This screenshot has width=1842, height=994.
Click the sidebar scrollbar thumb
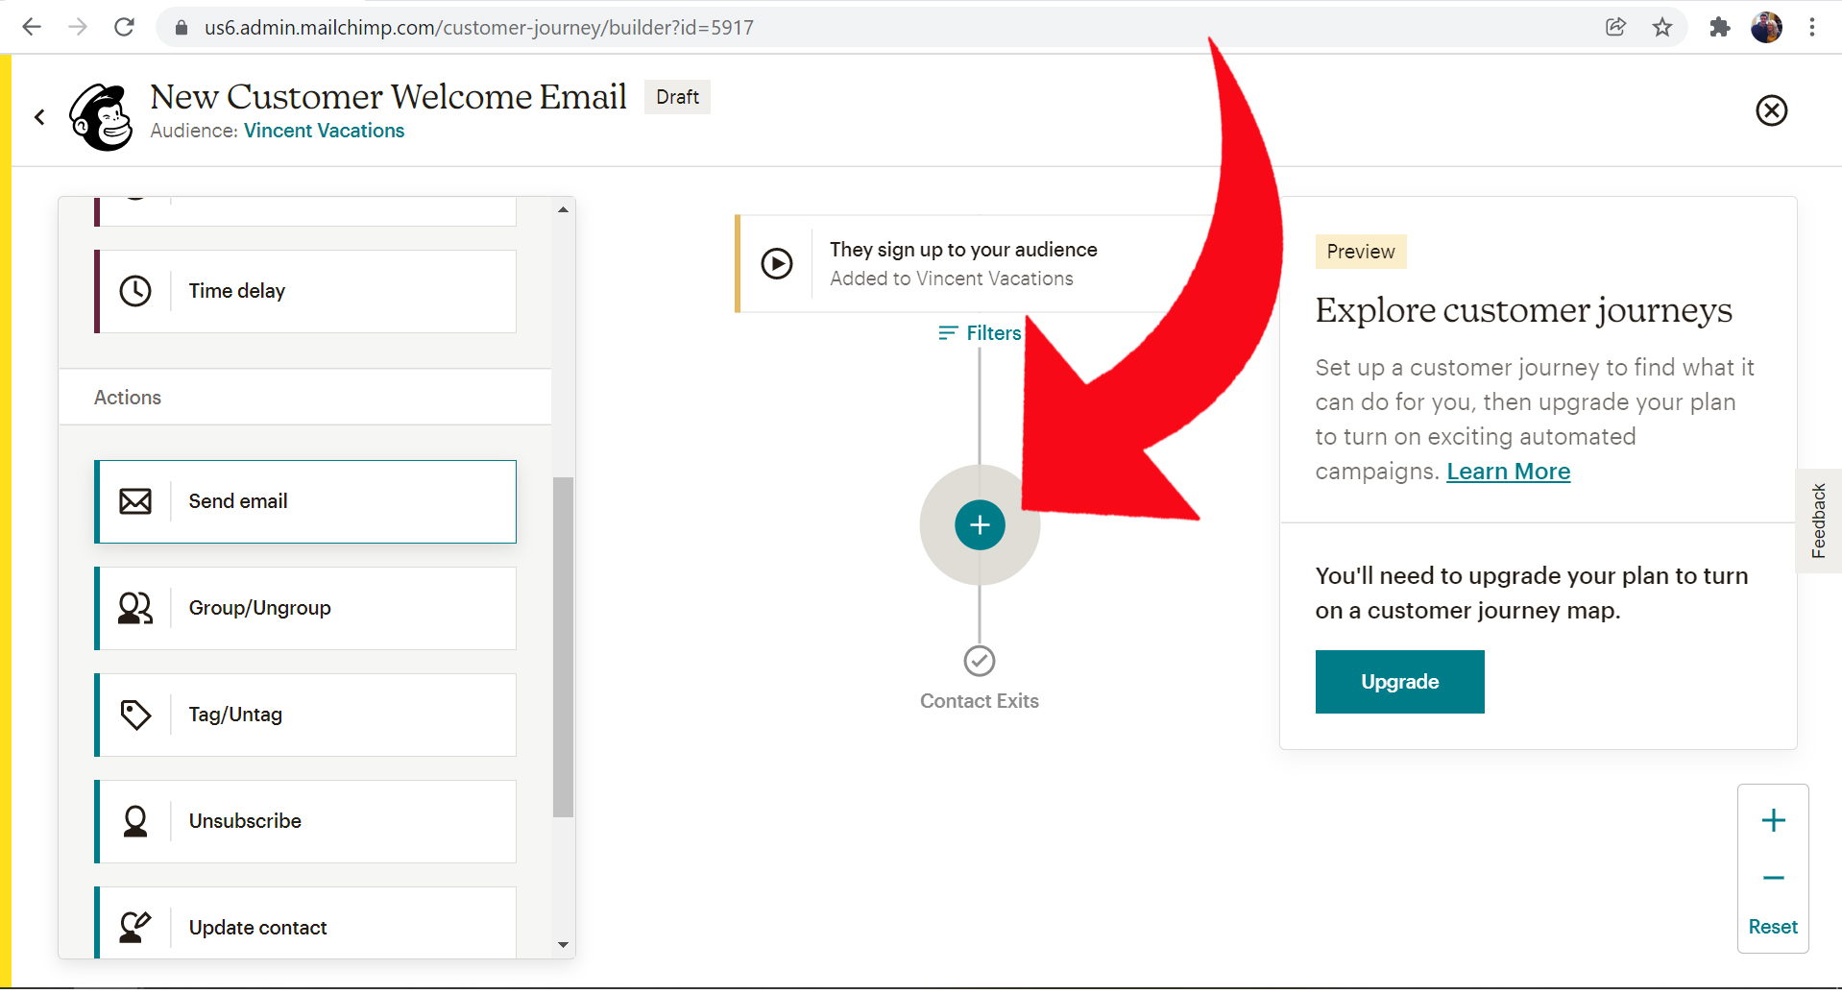point(564,647)
